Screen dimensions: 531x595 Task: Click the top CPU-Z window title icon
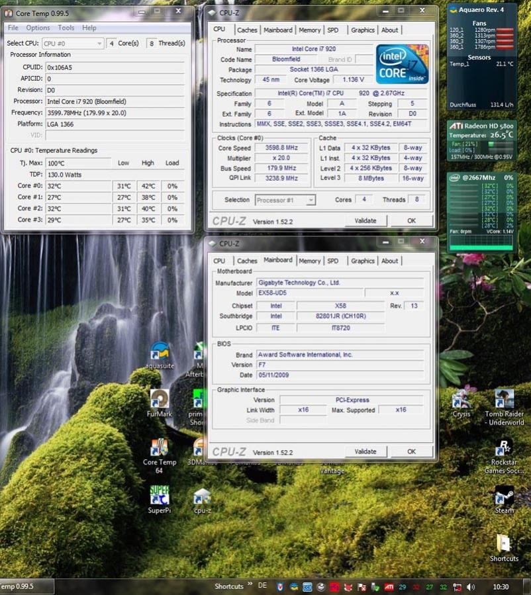pos(212,13)
